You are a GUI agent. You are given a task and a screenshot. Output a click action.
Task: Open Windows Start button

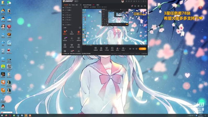click(2, 115)
